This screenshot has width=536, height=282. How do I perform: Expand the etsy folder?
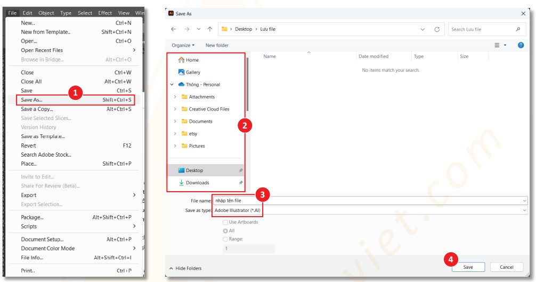[175, 133]
